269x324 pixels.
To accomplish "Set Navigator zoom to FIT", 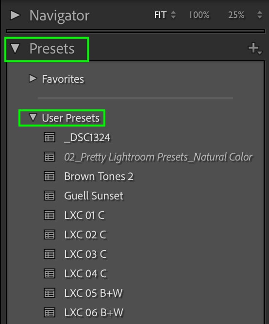I will [x=160, y=15].
